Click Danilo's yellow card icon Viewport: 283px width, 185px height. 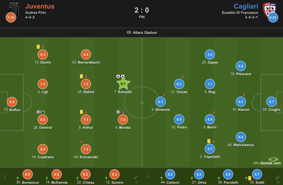pyautogui.click(x=38, y=47)
